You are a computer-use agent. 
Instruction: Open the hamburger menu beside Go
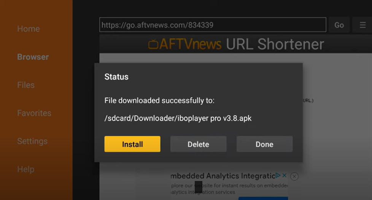362,25
